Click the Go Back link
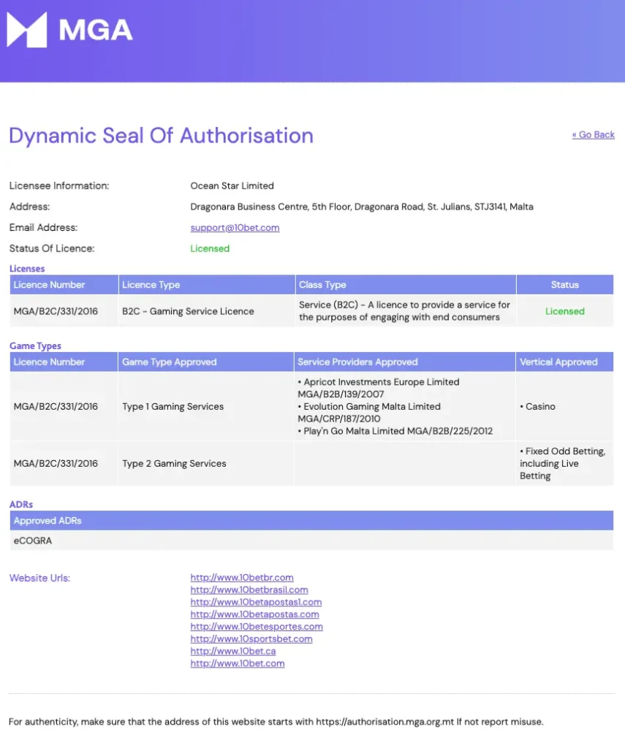The height and width of the screenshot is (748, 625). (593, 134)
